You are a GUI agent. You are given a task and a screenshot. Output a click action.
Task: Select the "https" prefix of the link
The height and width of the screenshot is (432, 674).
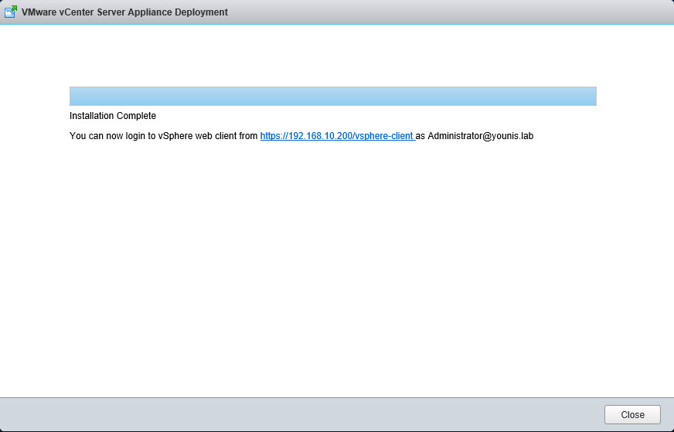[x=271, y=136]
